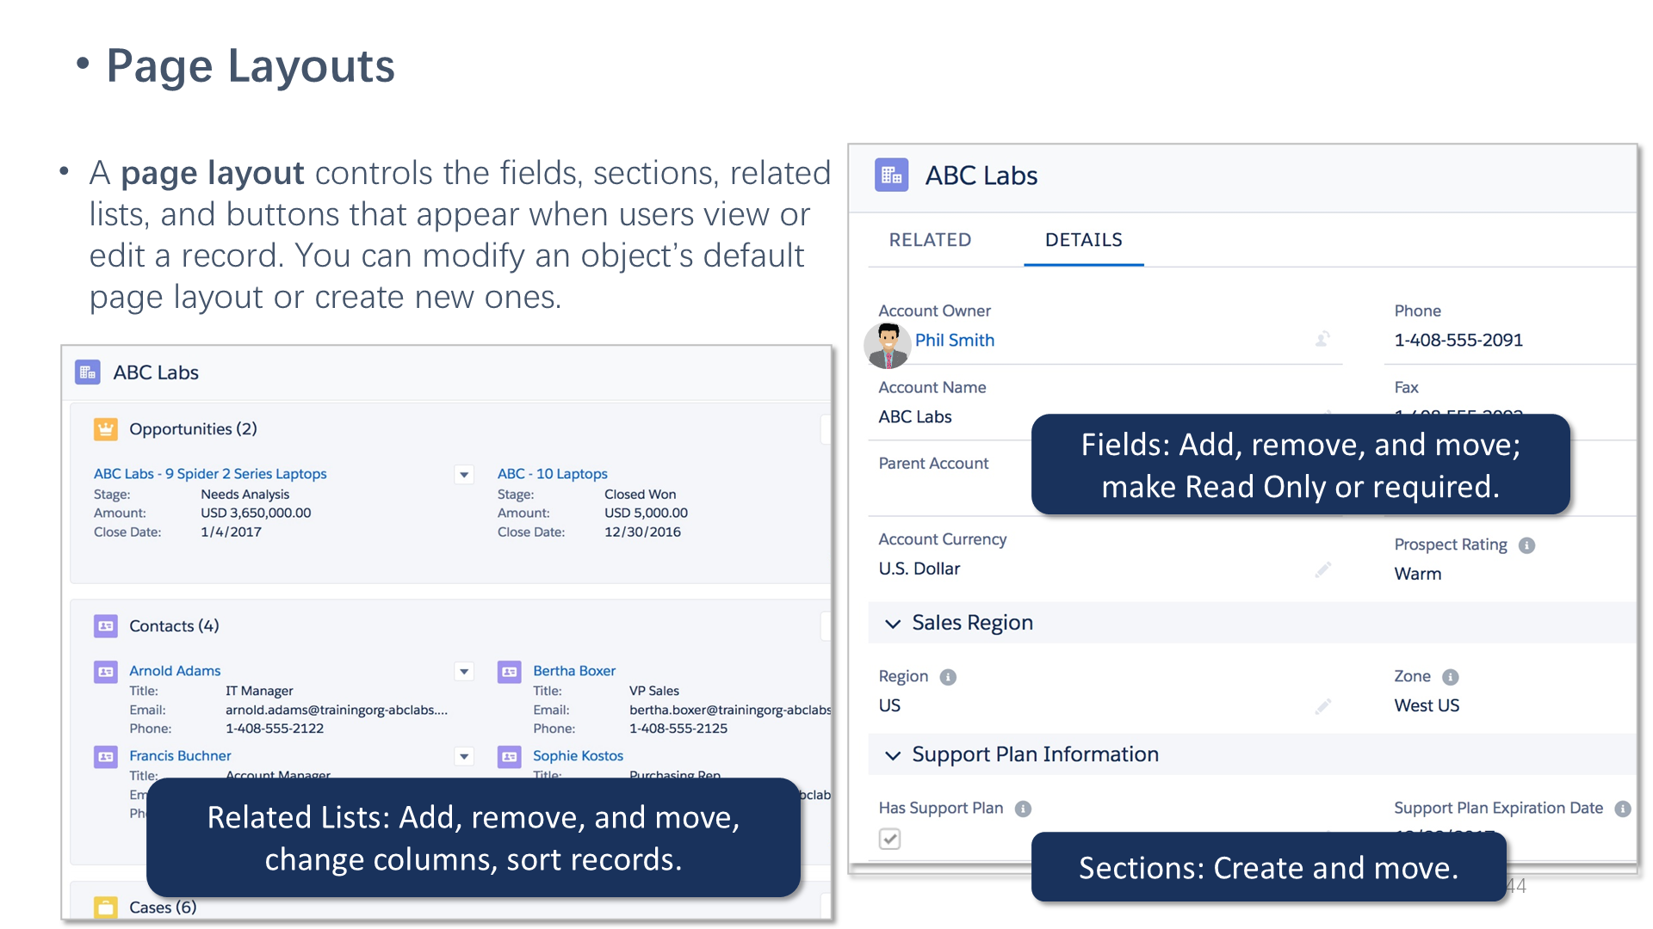This screenshot has height=929, width=1653.
Task: Click amount USD 5,000.00
Action: (x=646, y=514)
